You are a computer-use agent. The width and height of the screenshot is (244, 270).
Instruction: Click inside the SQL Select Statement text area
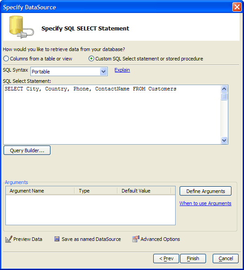click(x=112, y=115)
